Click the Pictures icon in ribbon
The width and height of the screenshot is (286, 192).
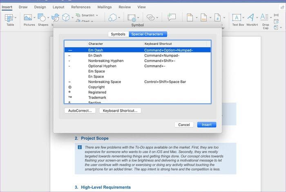click(x=28, y=18)
